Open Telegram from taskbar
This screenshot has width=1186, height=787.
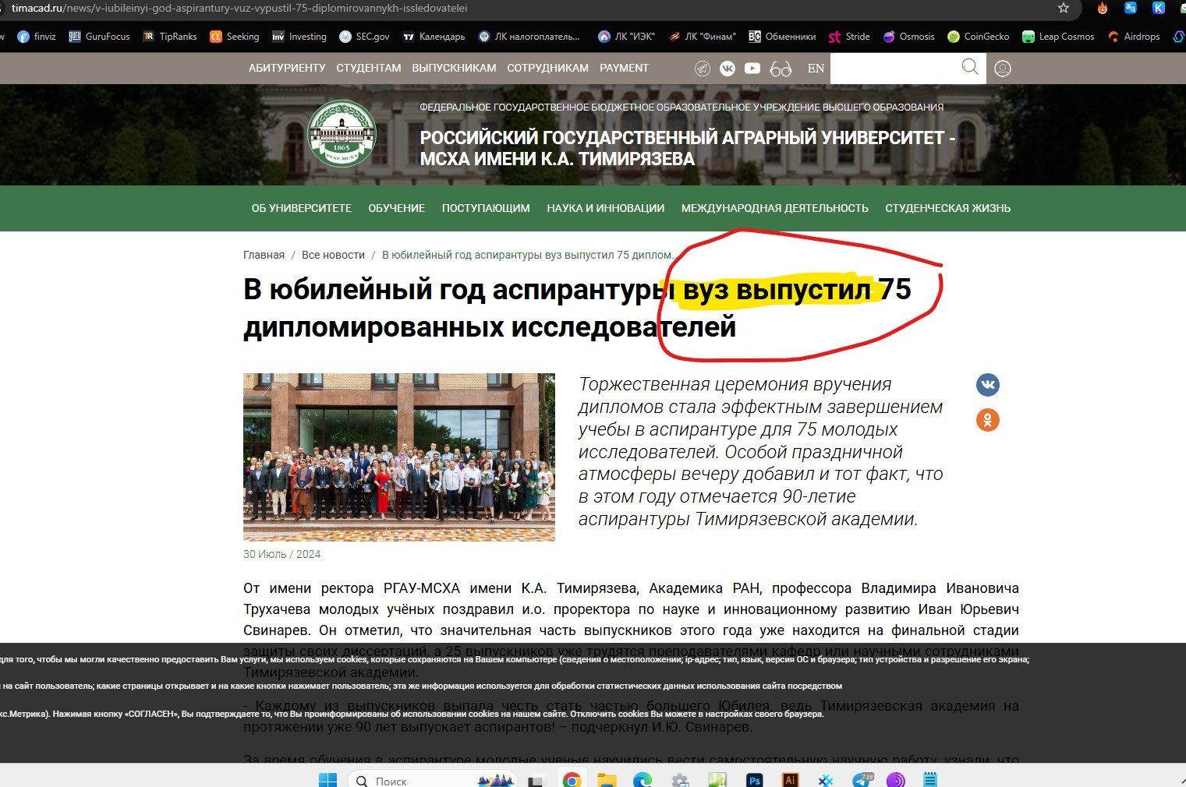pos(862,779)
